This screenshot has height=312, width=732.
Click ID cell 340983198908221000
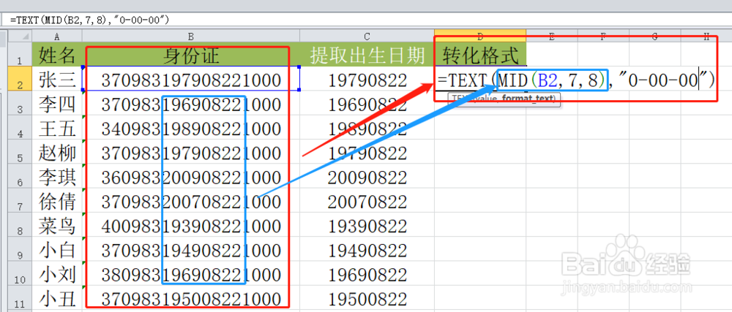(191, 127)
